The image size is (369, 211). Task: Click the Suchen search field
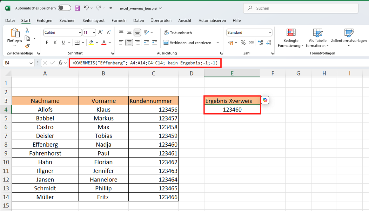point(301,8)
